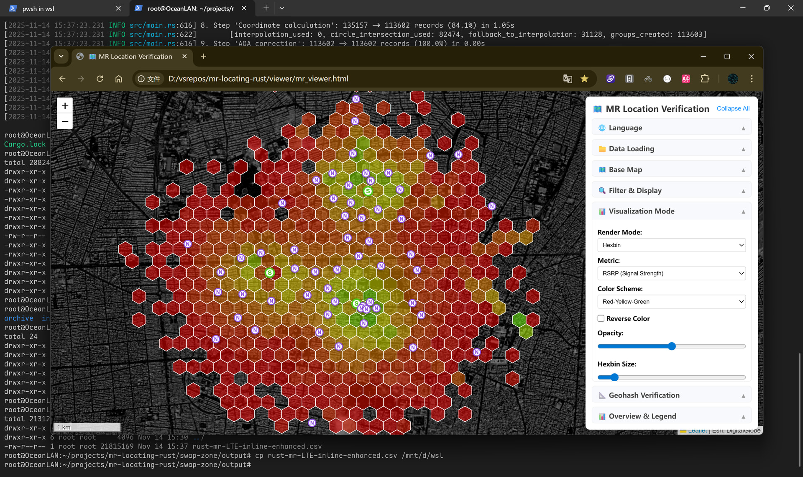Viewport: 803px width, 477px height.
Task: Click the Opacity slider handle
Action: pyautogui.click(x=672, y=346)
